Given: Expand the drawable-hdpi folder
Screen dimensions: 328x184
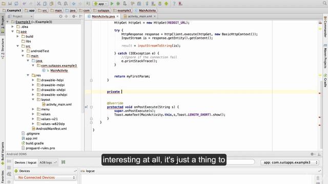Looking at the screenshot, I should point(33,80).
